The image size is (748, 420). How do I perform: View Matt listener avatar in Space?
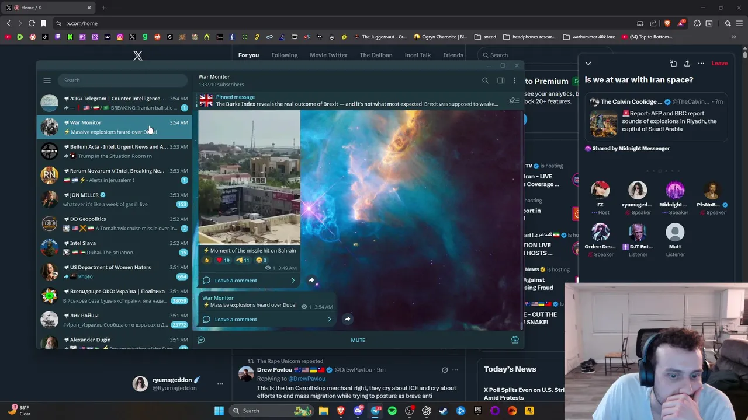[x=675, y=233]
